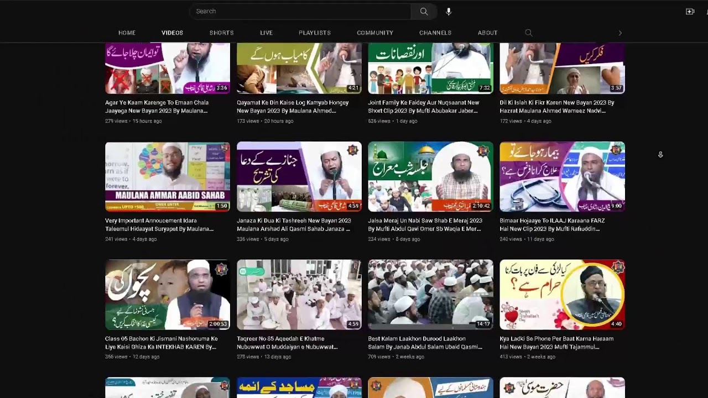The image size is (708, 398).
Task: Switch to COMMUNITY tab
Action: click(x=375, y=33)
